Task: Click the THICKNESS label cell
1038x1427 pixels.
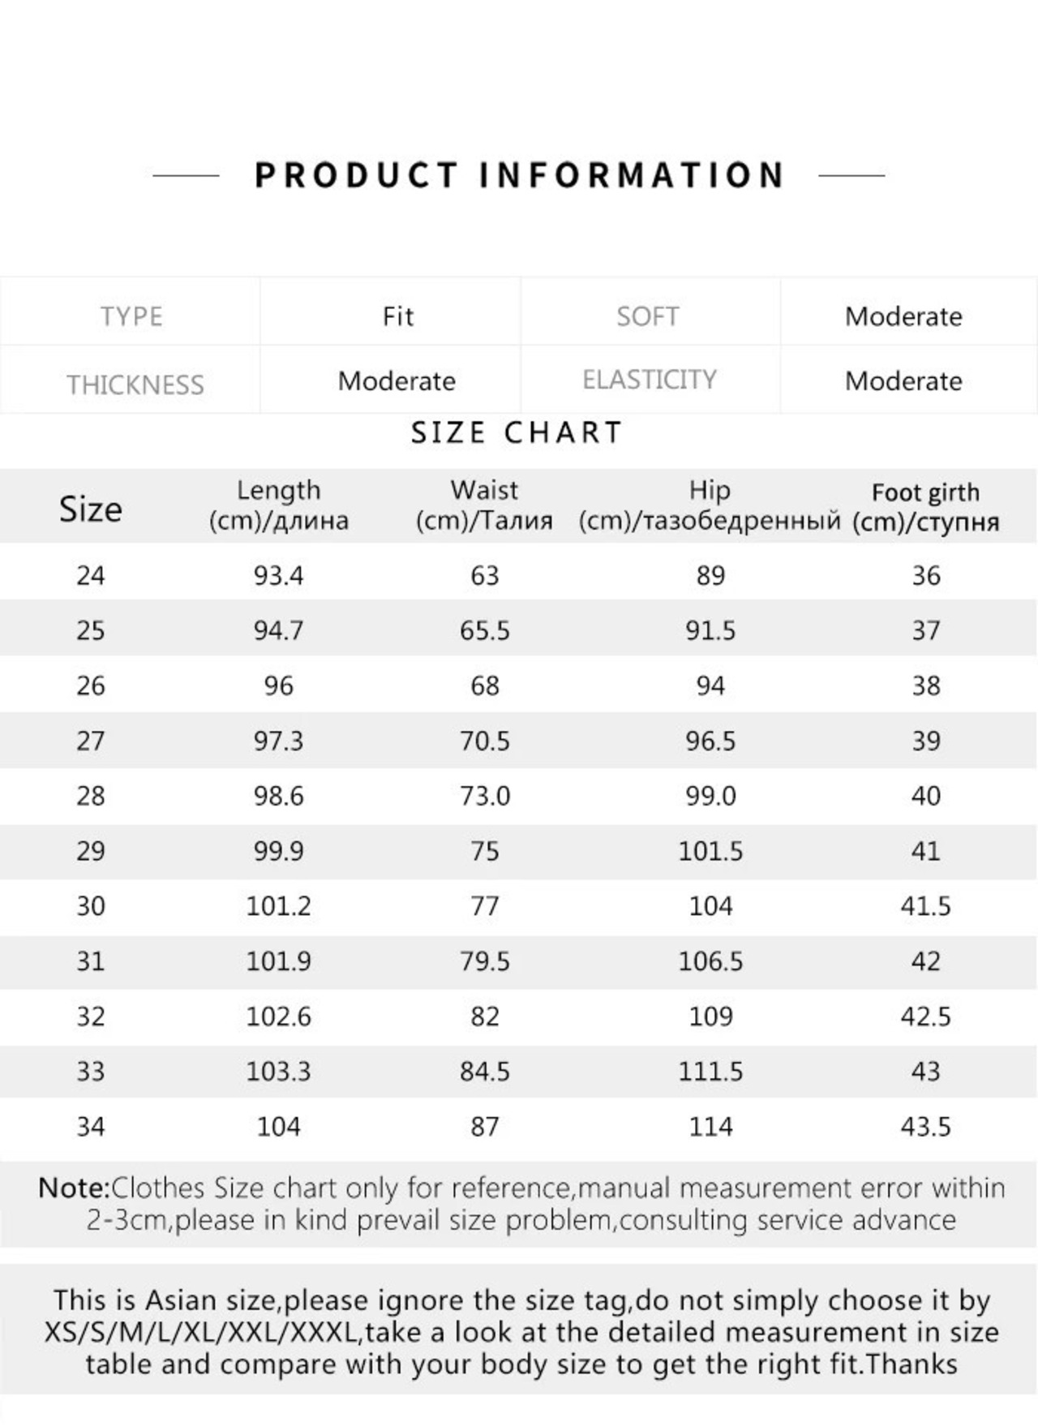Action: coord(131,380)
